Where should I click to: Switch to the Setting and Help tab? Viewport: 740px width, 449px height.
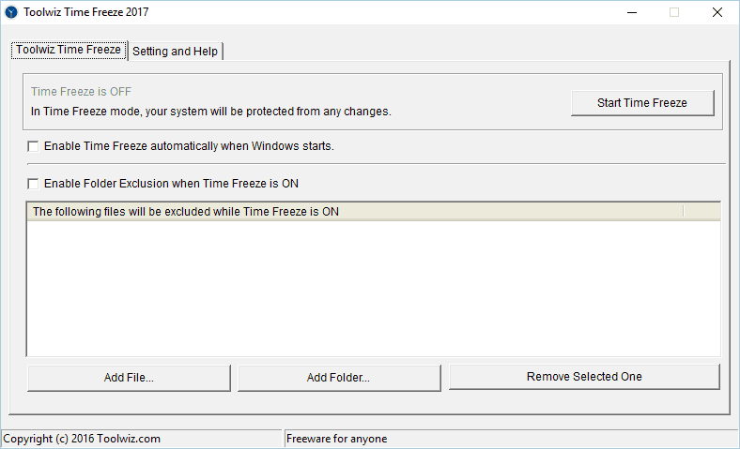click(x=176, y=52)
